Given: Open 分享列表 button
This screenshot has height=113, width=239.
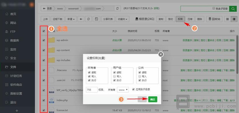Looking at the screenshot, I should point(108,19).
